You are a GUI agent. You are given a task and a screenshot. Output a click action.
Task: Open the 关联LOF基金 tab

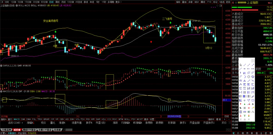click(45, 130)
